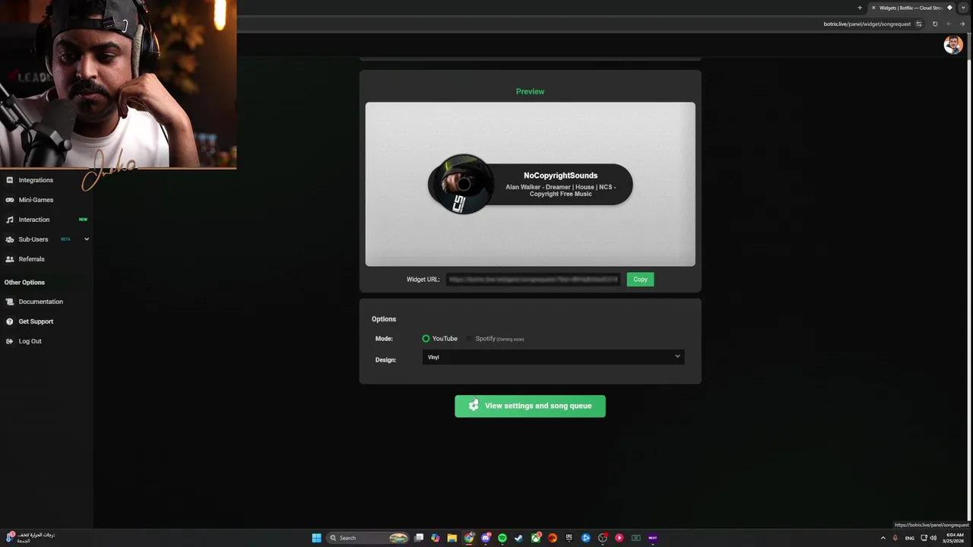
Task: Open the purple NEXT app in taskbar
Action: coord(653,538)
